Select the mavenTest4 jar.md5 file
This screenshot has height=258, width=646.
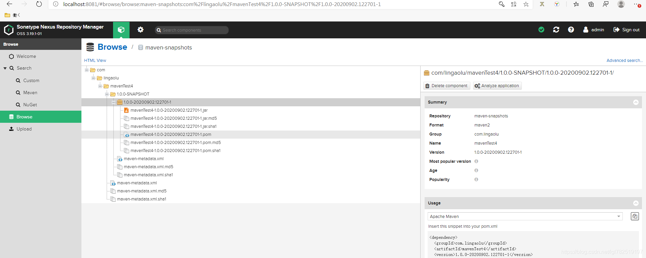coord(174,118)
